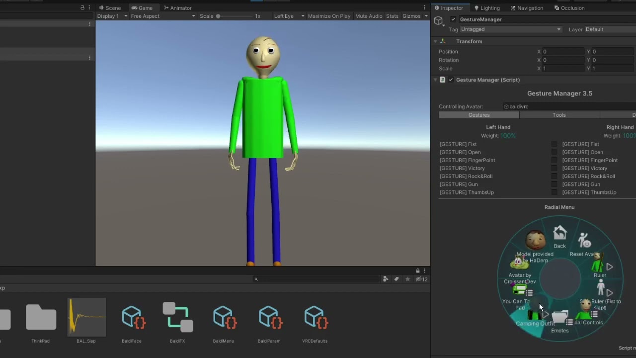Click the Gesture Manager script icon
636x358 pixels.
(x=443, y=80)
